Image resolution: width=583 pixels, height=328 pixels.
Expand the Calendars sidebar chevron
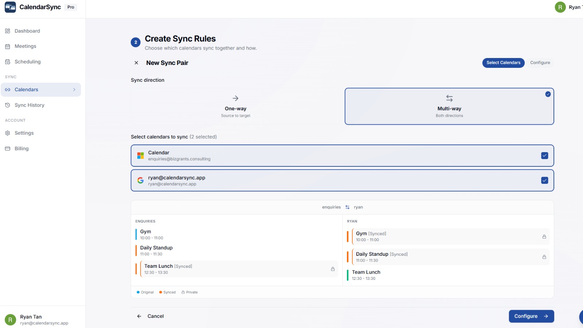(x=74, y=90)
